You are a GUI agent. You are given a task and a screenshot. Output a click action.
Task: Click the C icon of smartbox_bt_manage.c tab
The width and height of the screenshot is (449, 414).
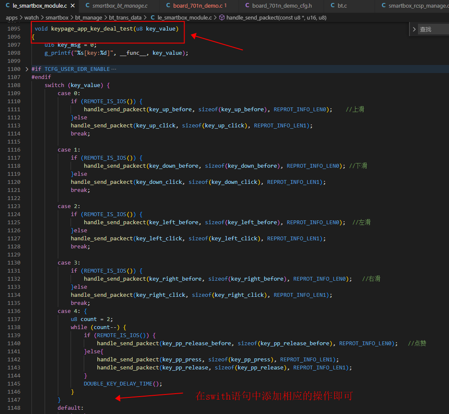click(x=87, y=6)
